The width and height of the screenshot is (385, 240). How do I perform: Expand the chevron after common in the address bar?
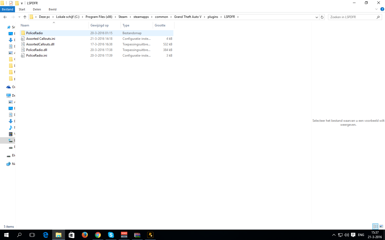[x=171, y=17]
